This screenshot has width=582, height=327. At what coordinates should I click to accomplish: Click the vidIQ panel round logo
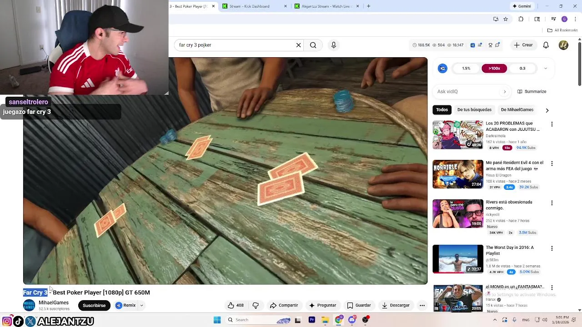tap(442, 68)
